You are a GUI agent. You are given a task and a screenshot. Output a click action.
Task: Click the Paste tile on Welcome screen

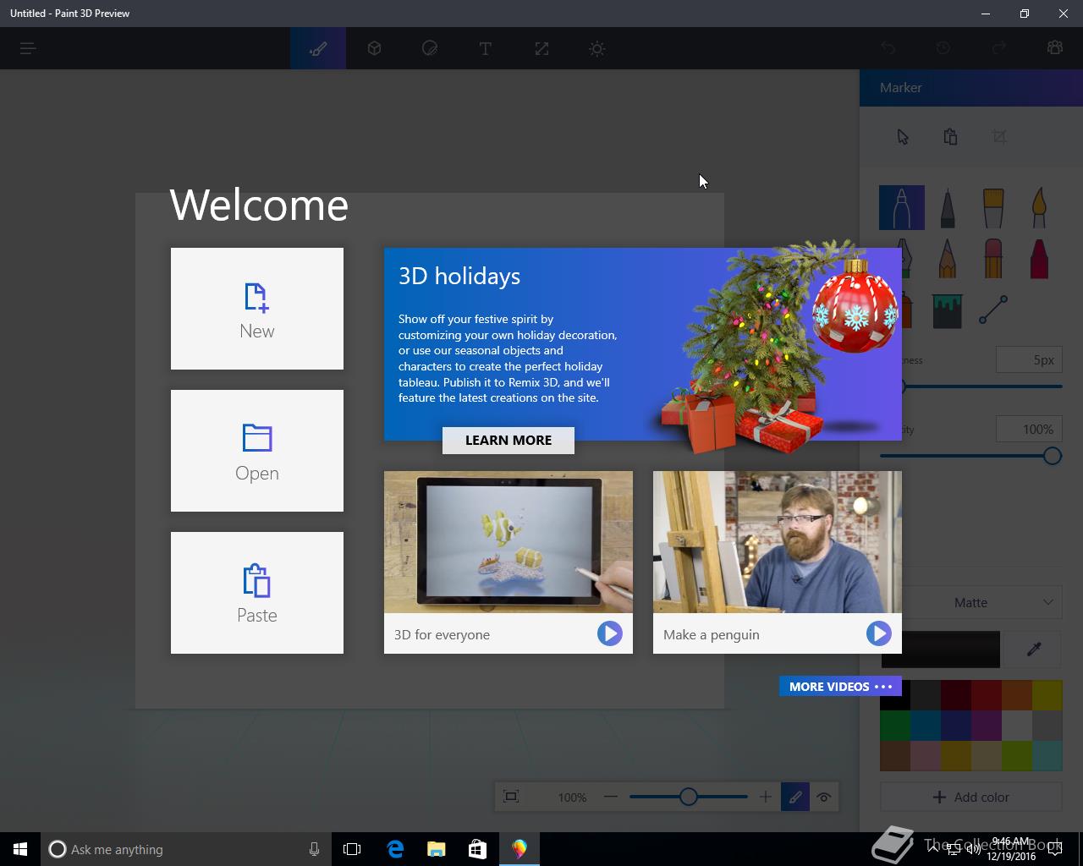257,593
